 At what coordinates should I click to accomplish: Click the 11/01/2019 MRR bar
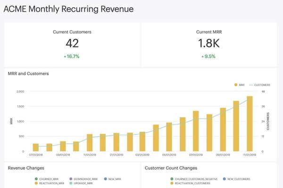pos(250,124)
